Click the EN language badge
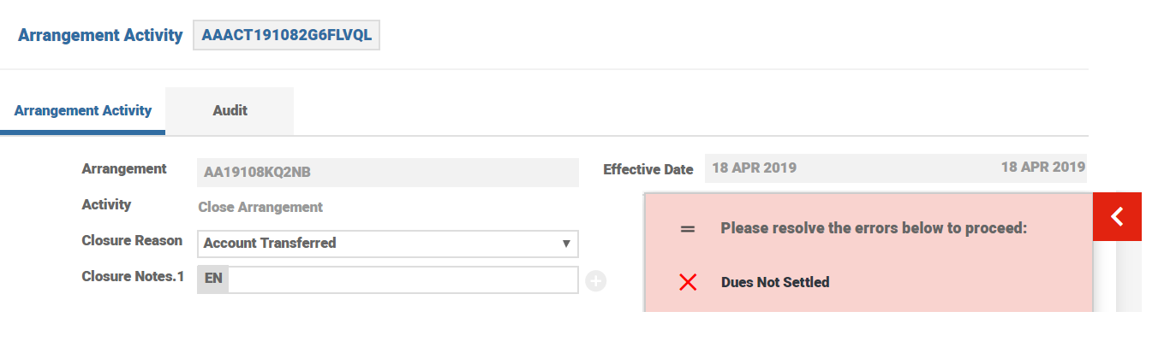Viewport: 1170px width, 347px height. click(x=213, y=280)
